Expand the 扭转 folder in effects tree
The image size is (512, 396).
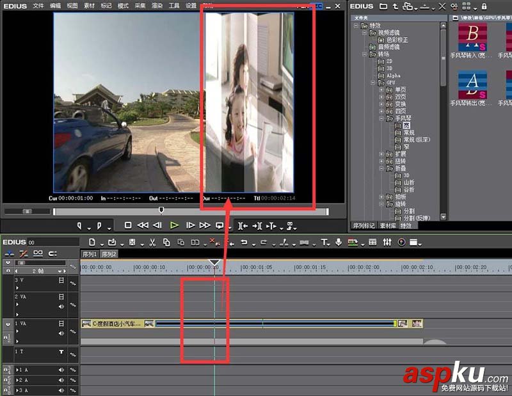coord(381,161)
